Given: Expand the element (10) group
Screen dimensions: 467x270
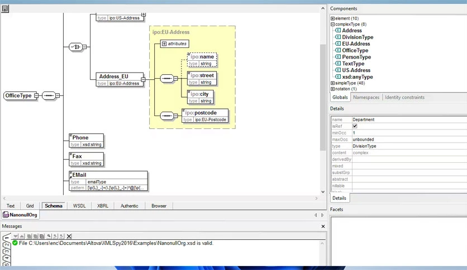Looking at the screenshot, I should coord(333,18).
